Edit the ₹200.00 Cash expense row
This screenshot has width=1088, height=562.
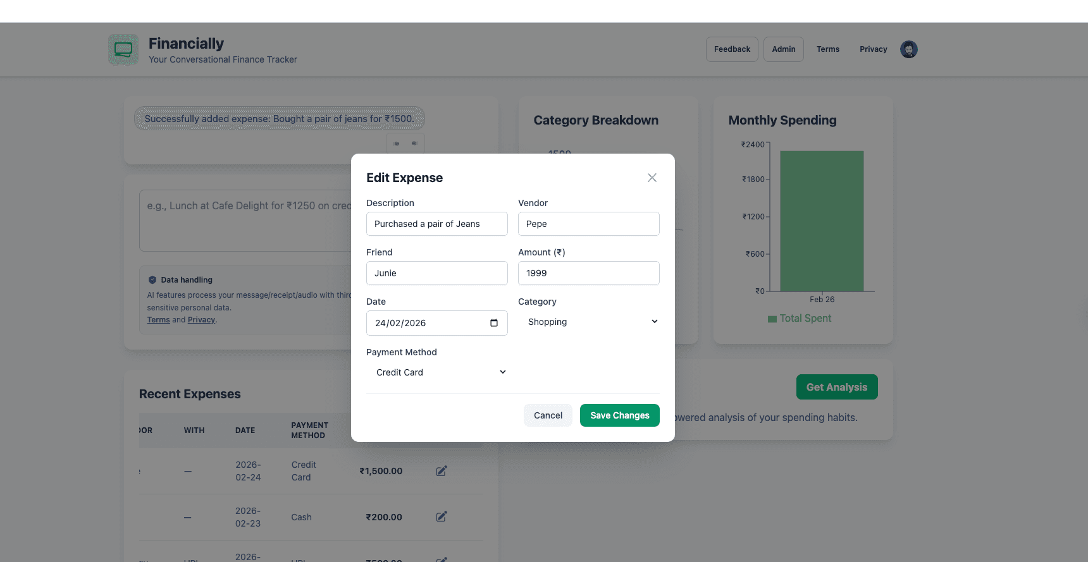click(442, 517)
